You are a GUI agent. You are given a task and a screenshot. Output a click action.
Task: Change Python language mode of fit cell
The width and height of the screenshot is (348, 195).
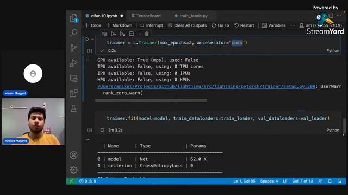333,130
